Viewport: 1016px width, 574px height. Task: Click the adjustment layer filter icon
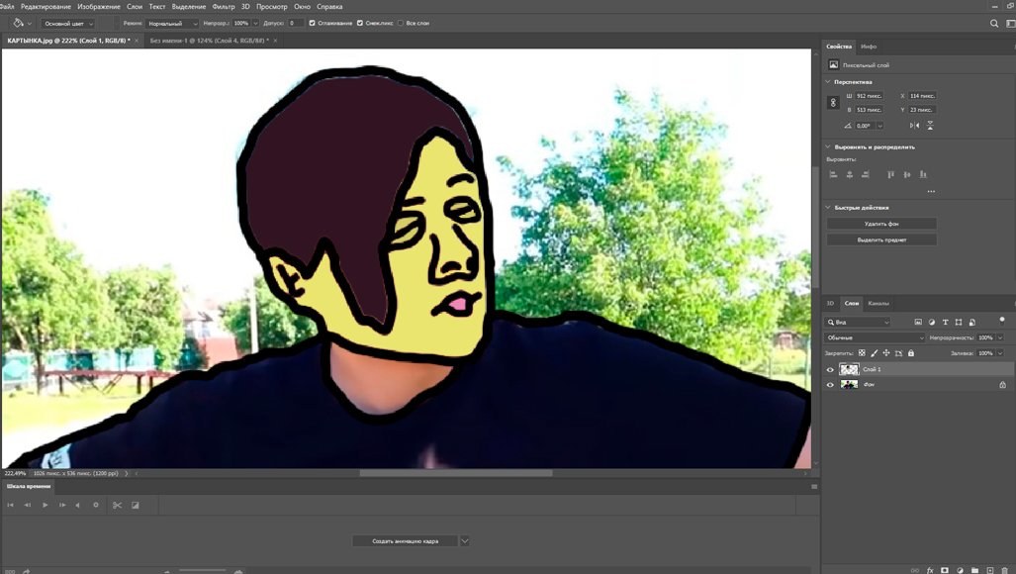tap(932, 323)
